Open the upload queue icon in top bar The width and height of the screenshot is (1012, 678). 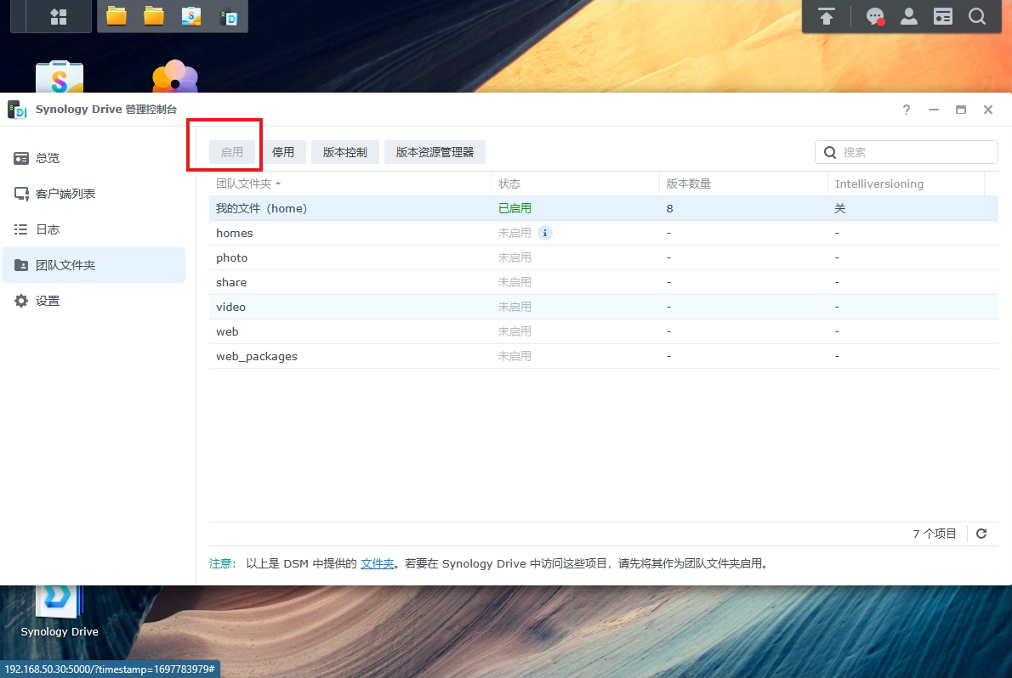827,16
